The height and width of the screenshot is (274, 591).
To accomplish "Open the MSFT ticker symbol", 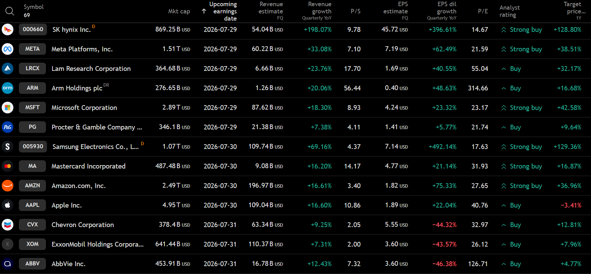I will pos(32,108).
